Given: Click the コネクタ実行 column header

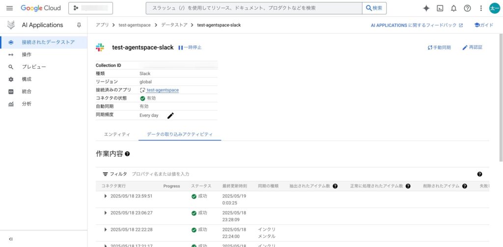Looking at the screenshot, I should pyautogui.click(x=113, y=186).
